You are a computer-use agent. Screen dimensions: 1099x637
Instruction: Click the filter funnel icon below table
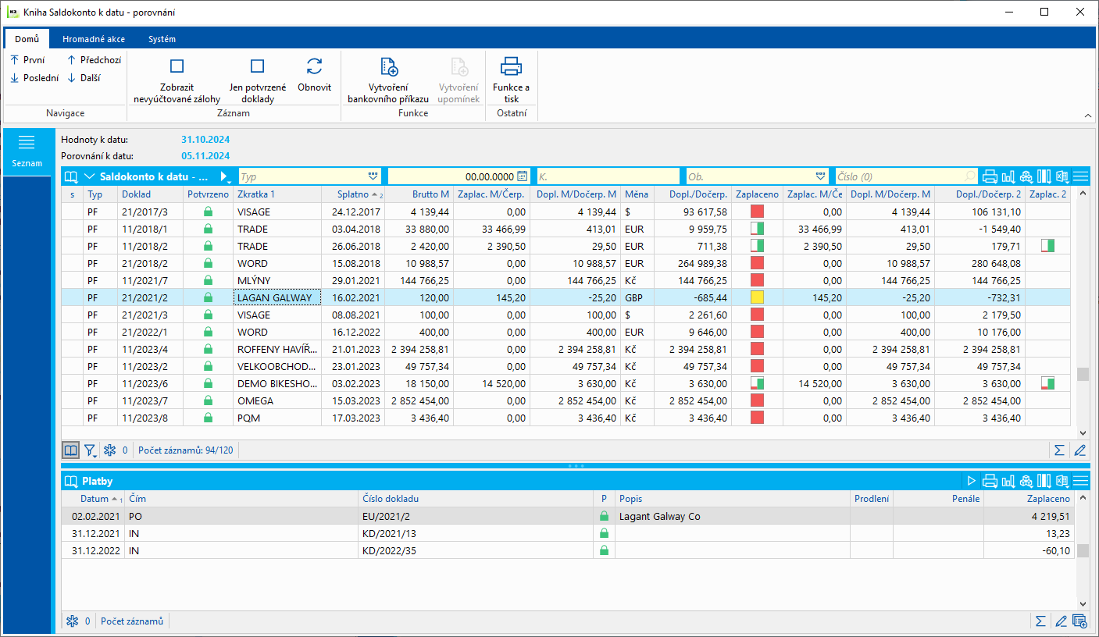tap(90, 450)
